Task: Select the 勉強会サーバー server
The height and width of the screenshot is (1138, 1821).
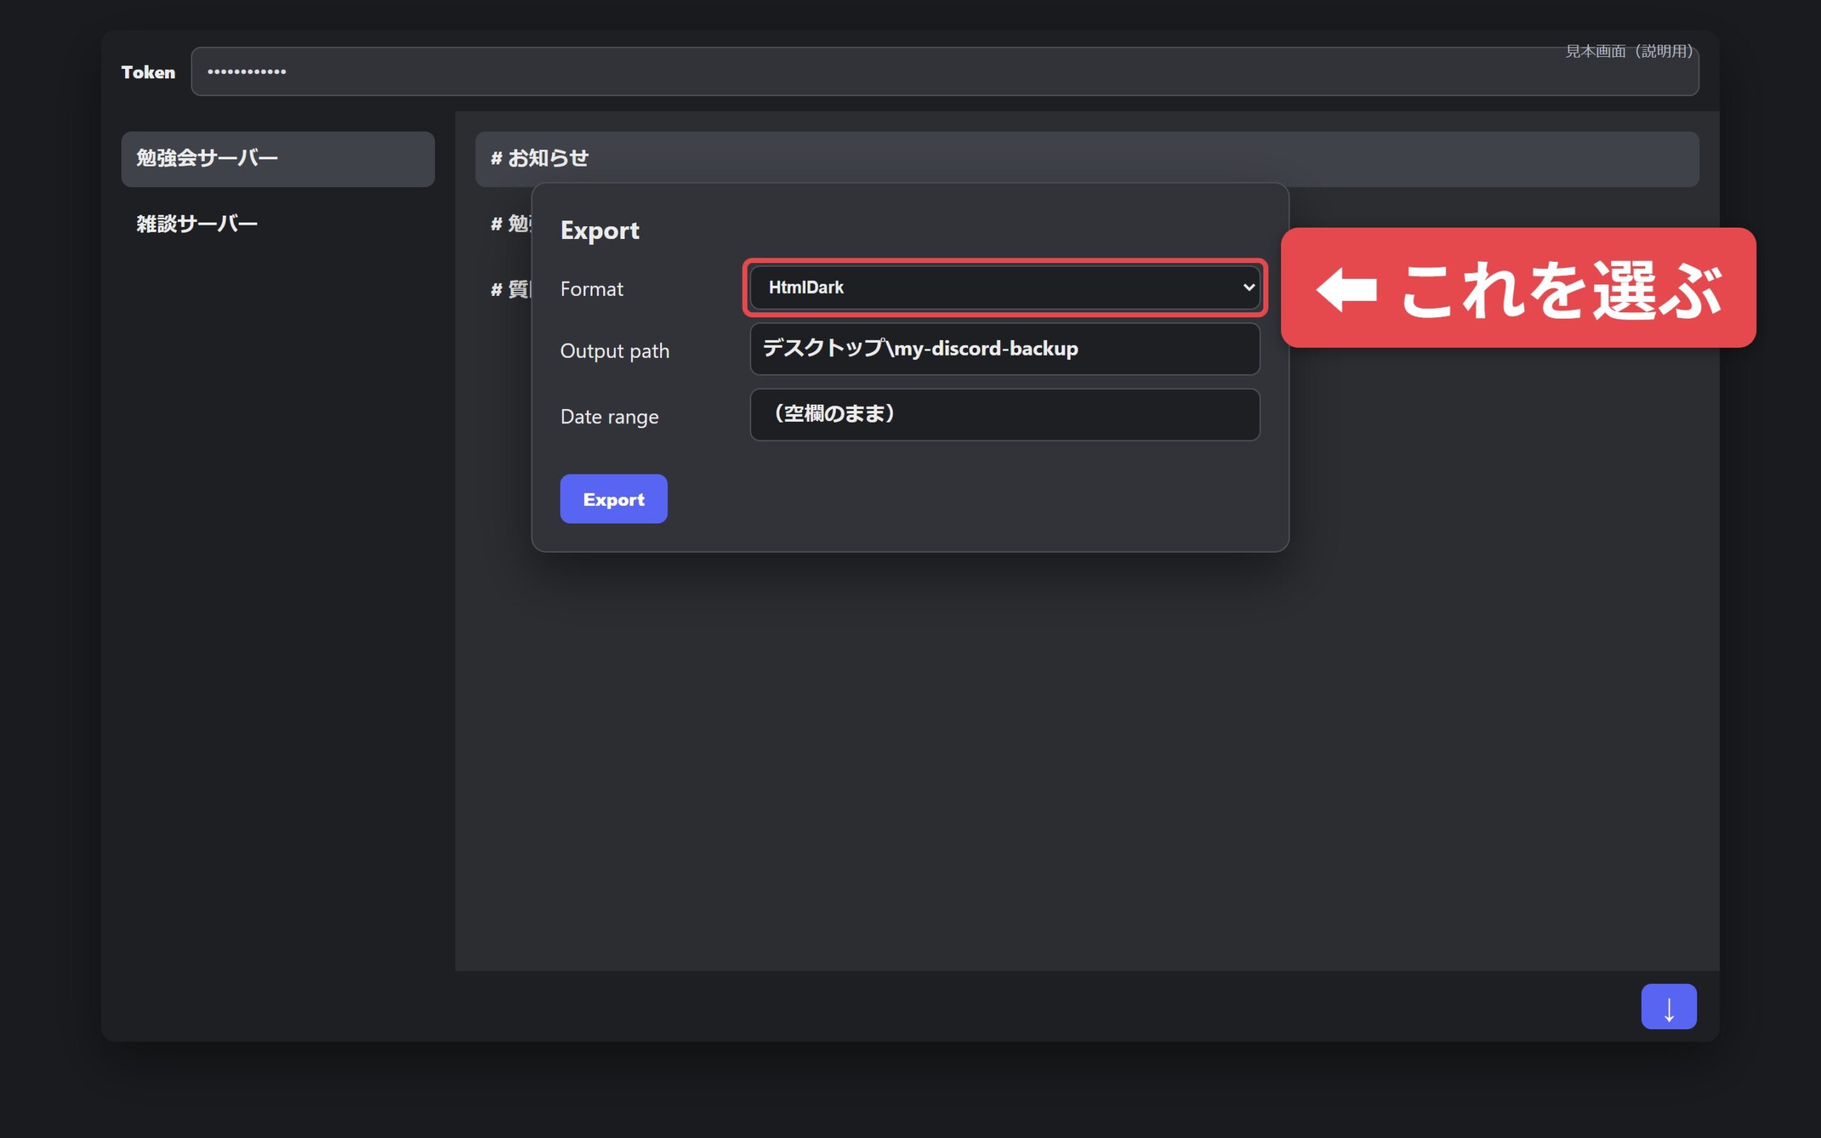Action: (x=277, y=159)
